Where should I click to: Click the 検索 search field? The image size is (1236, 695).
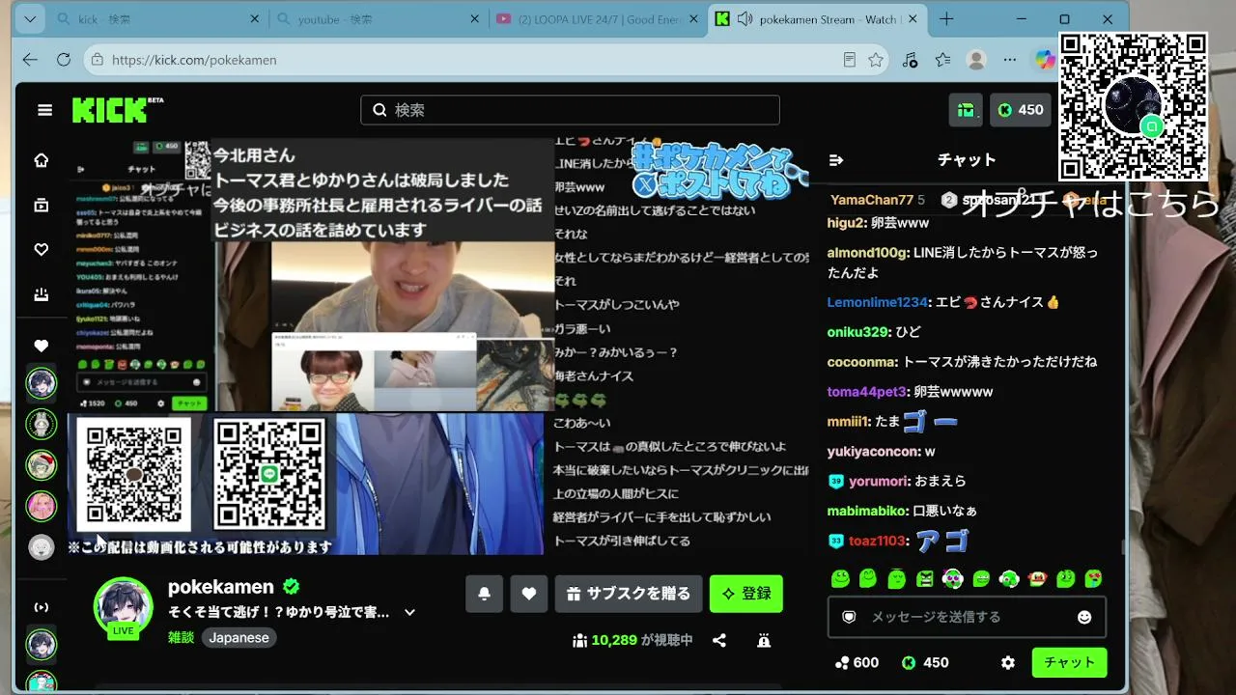570,110
